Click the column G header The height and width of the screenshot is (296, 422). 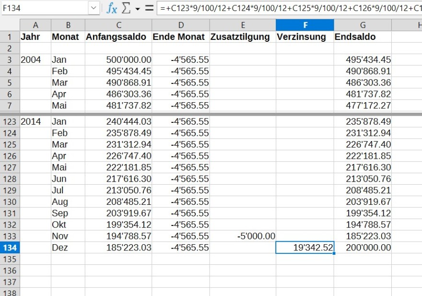363,25
